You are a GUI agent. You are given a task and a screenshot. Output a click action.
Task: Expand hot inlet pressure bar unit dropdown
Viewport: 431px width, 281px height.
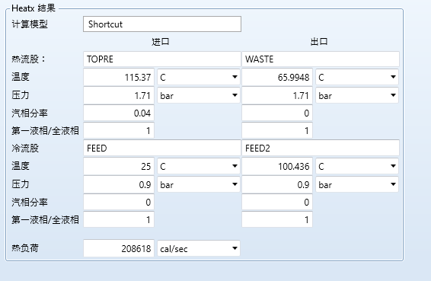click(199, 95)
